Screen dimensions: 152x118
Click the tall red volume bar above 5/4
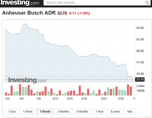click(x=20, y=90)
